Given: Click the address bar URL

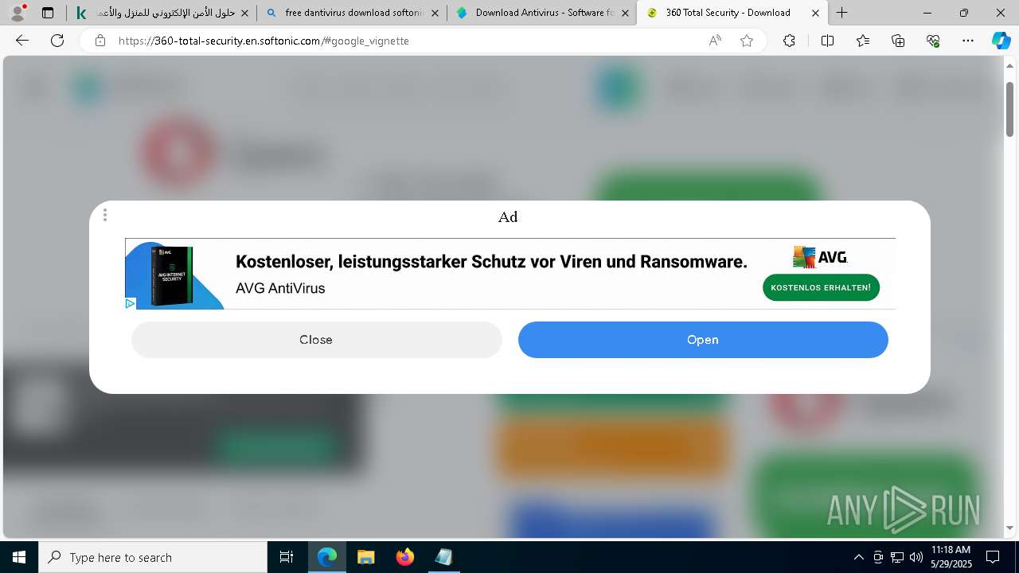Looking at the screenshot, I should 264,41.
